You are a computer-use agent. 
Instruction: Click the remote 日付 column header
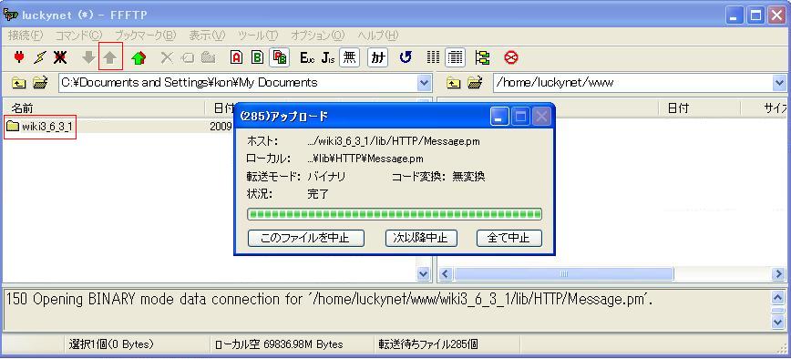699,108
